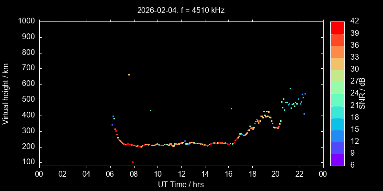This screenshot has height=191, width=383.
Task: Click the 'SNR / dB' colorbar label
Action: click(x=363, y=94)
